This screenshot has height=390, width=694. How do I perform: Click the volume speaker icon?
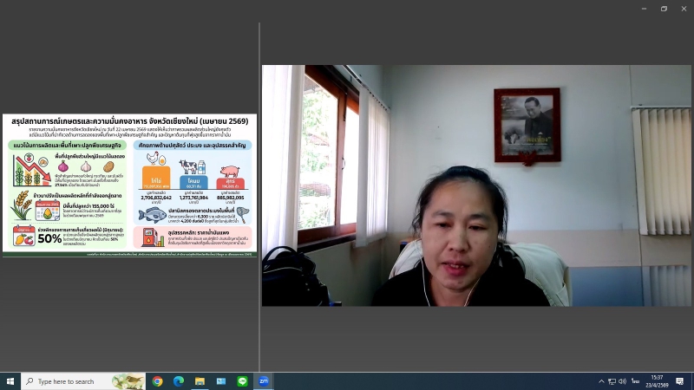tap(622, 381)
